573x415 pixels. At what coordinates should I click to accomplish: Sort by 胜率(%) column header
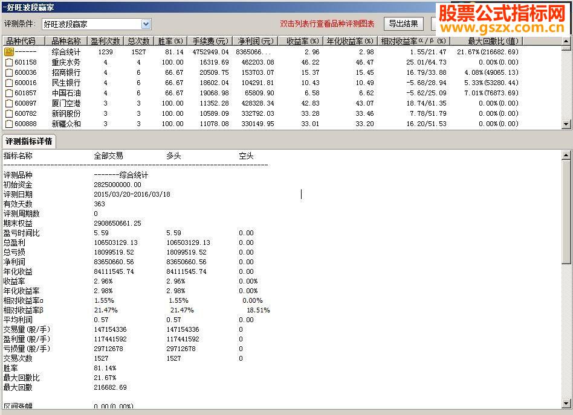point(170,41)
